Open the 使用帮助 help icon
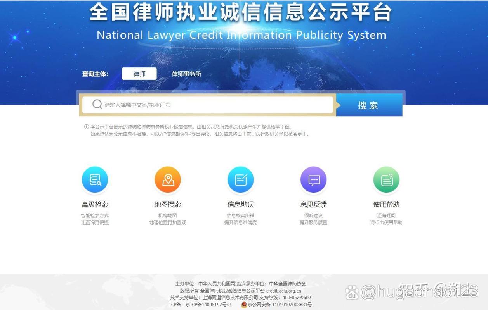488x310 pixels. [386, 179]
